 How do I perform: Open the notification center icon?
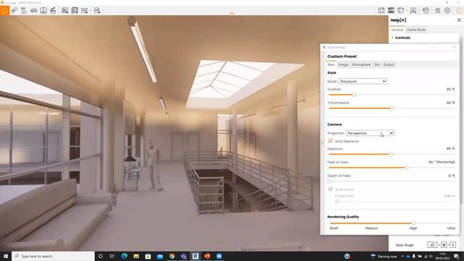coord(457,256)
